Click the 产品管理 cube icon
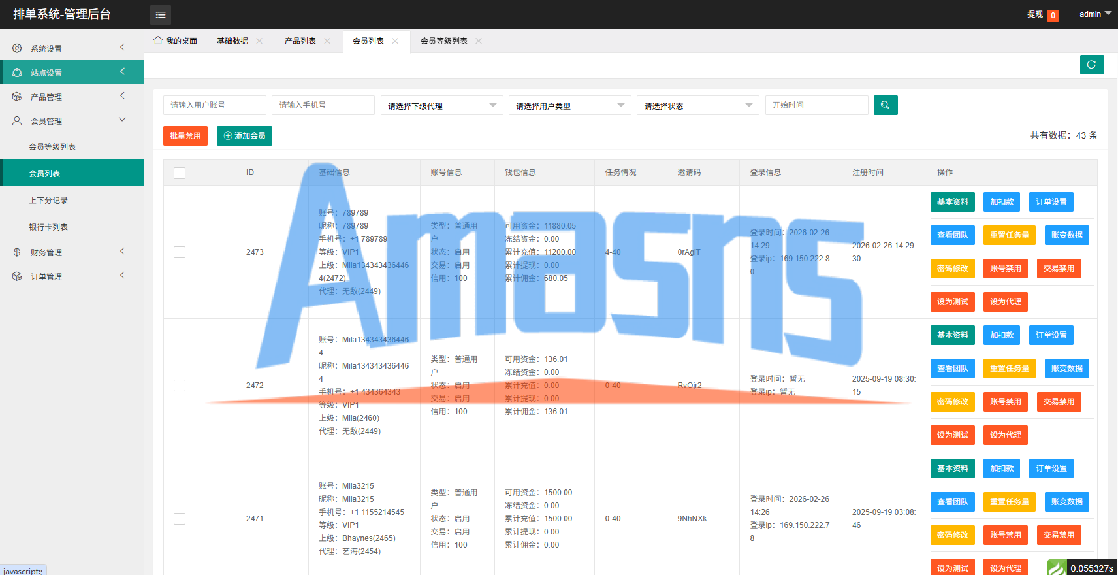This screenshot has height=575, width=1118. (x=17, y=97)
